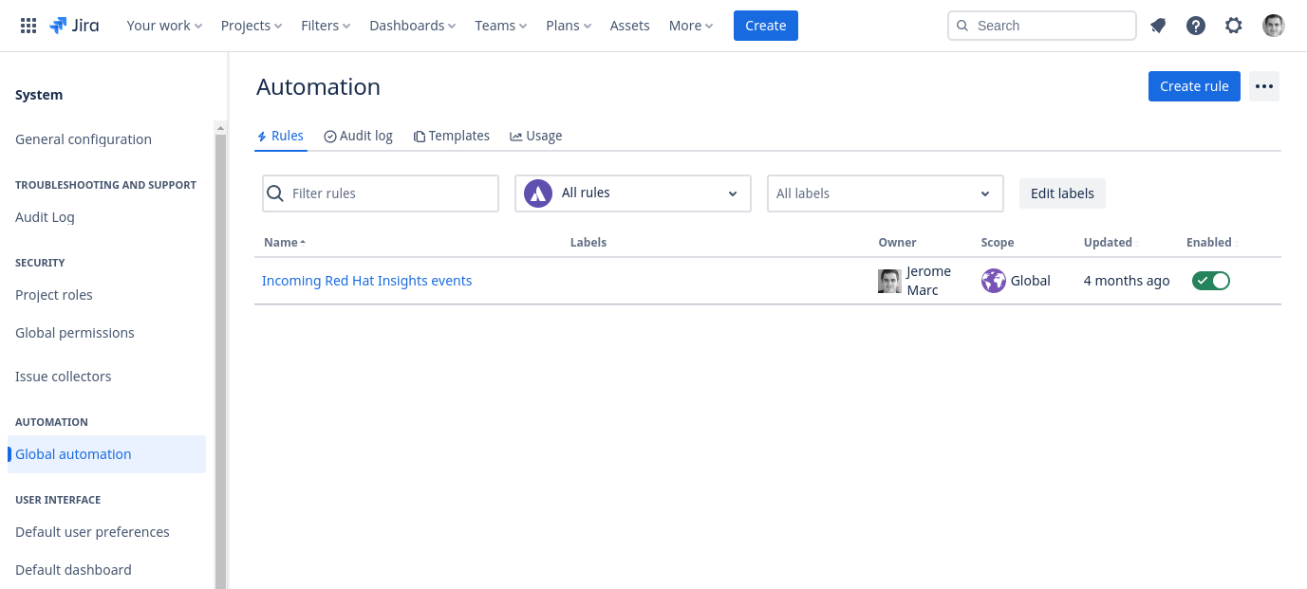Click the Create rule button

tap(1194, 86)
